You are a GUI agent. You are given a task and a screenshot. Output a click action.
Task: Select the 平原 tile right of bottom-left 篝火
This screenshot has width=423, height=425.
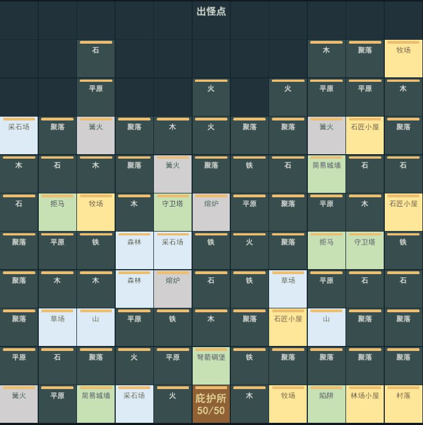pos(57,404)
